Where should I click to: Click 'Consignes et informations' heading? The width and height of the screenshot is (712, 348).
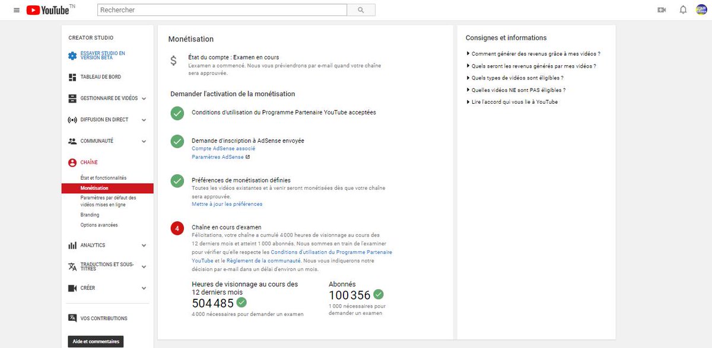pos(506,38)
